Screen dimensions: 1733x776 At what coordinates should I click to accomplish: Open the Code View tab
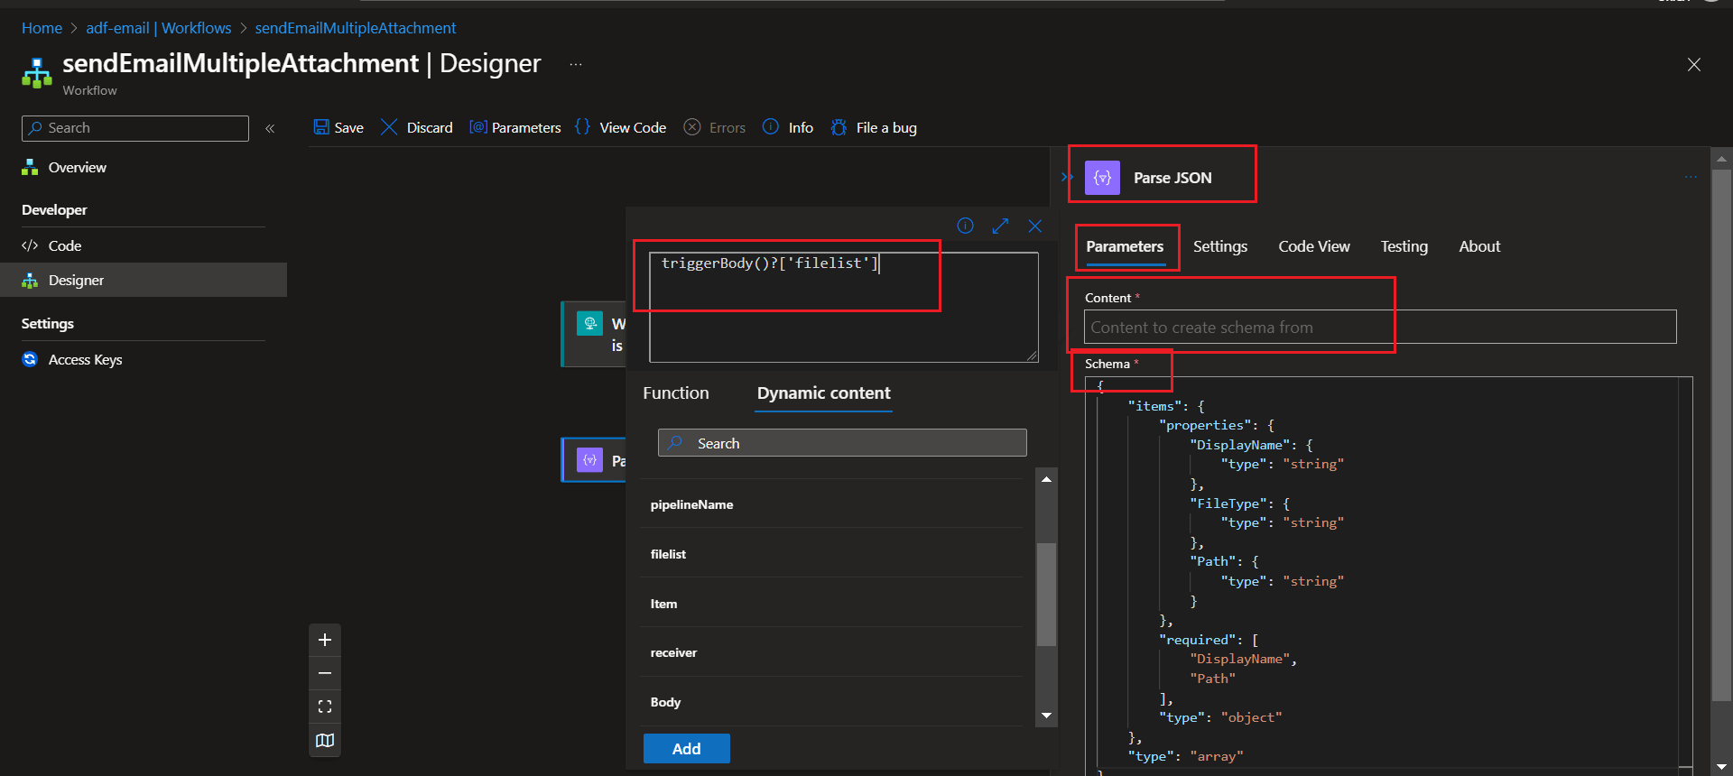click(1313, 246)
